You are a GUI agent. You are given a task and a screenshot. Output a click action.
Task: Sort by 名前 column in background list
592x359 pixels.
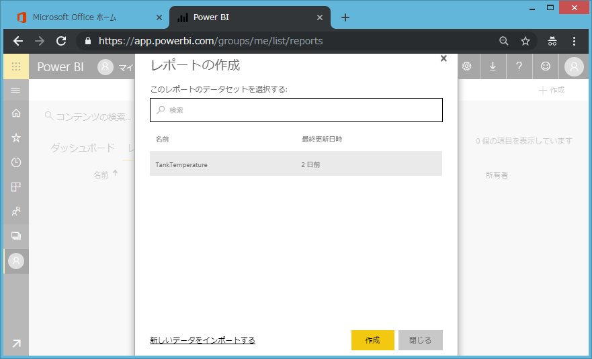point(101,175)
